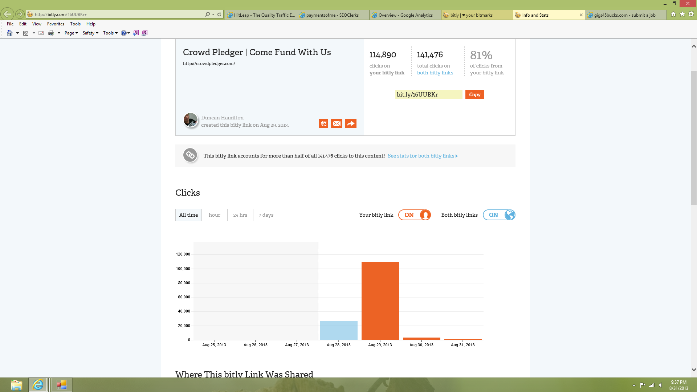Screen dimensions: 697x392
Task: Click the Send to OneNote icon
Action: coord(136,33)
